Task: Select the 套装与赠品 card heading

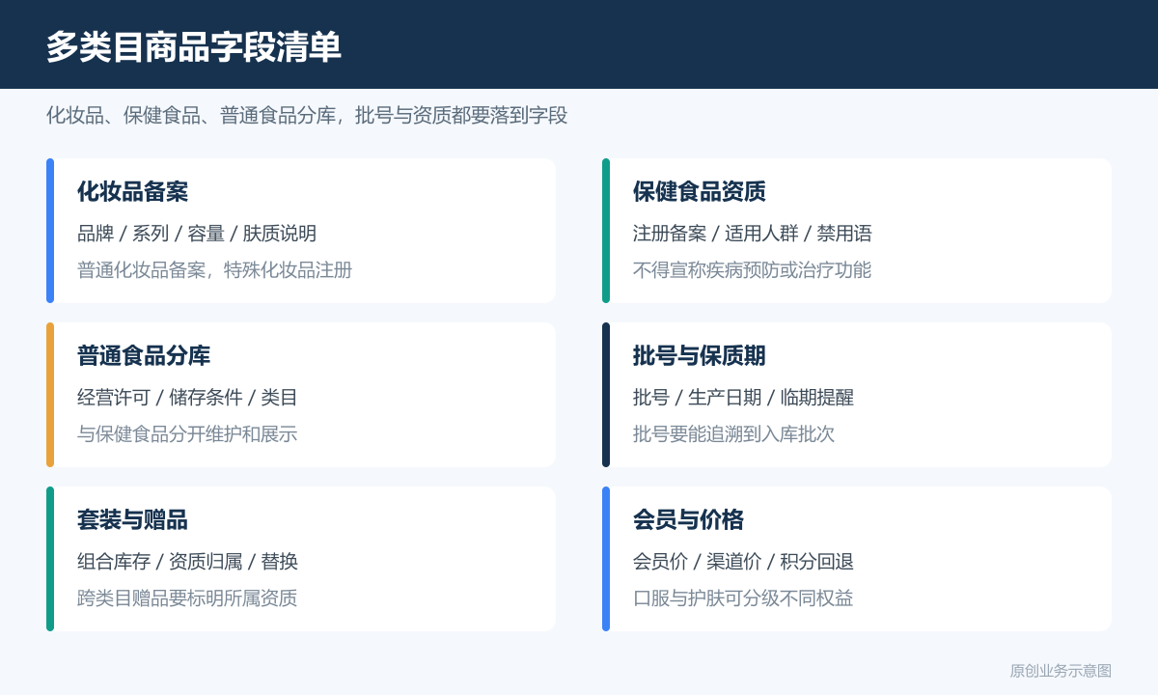Action: click(132, 519)
